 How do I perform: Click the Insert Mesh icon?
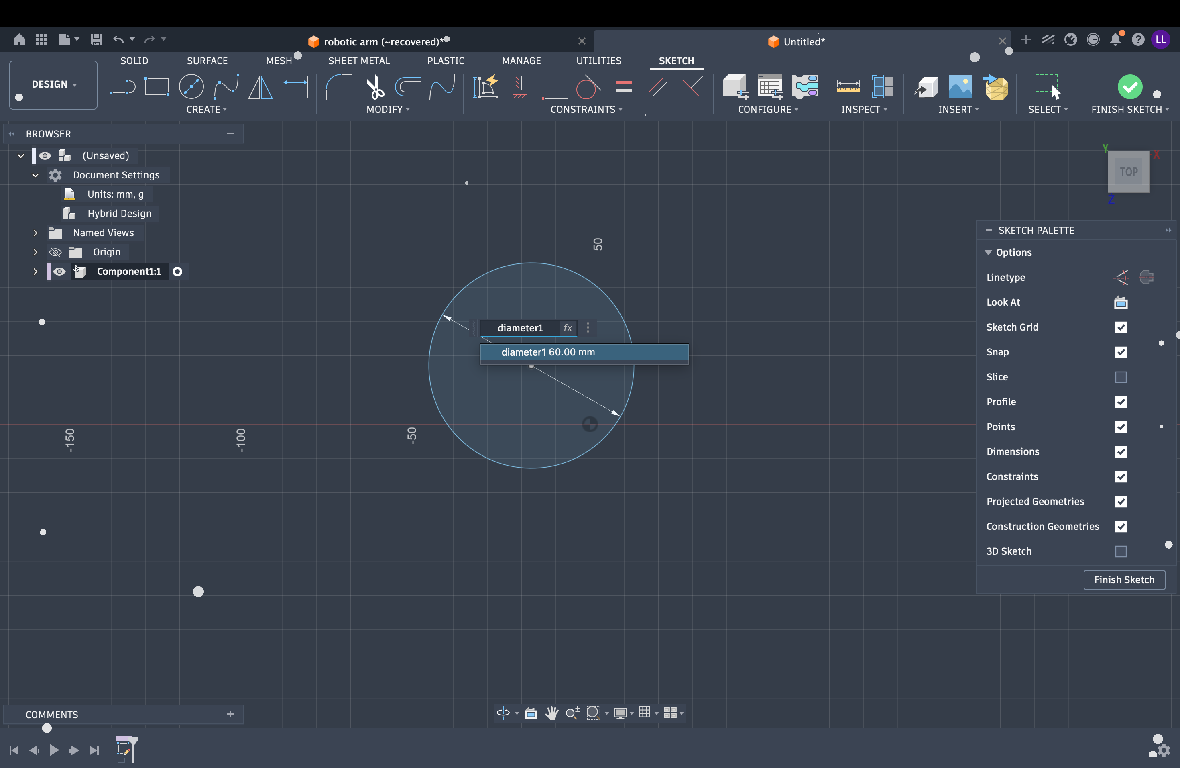pos(995,87)
